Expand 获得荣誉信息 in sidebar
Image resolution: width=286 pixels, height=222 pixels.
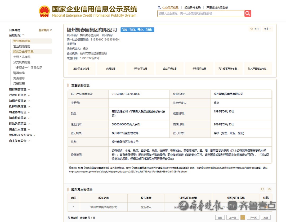pos(20,89)
